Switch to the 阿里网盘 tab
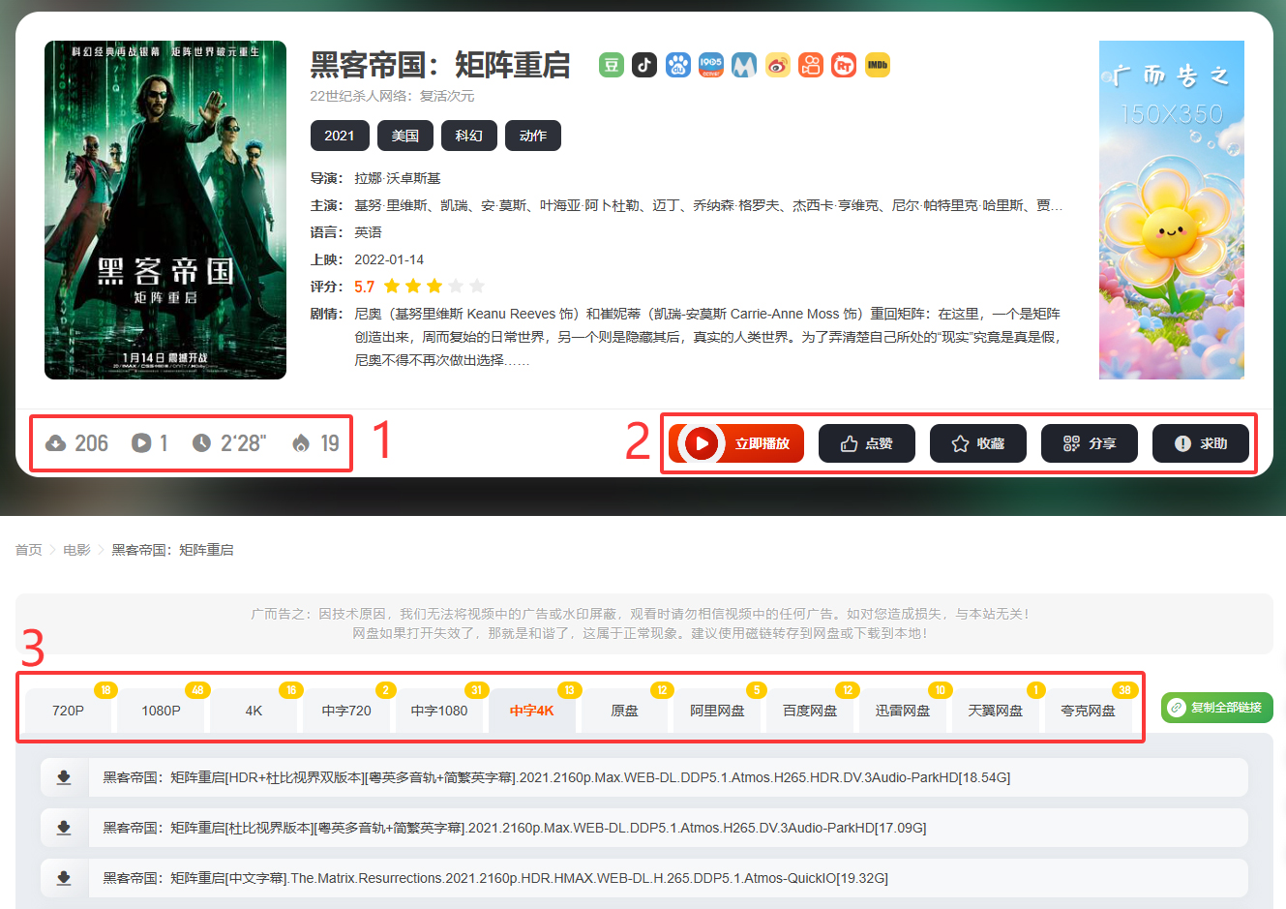The image size is (1286, 909). click(x=718, y=711)
